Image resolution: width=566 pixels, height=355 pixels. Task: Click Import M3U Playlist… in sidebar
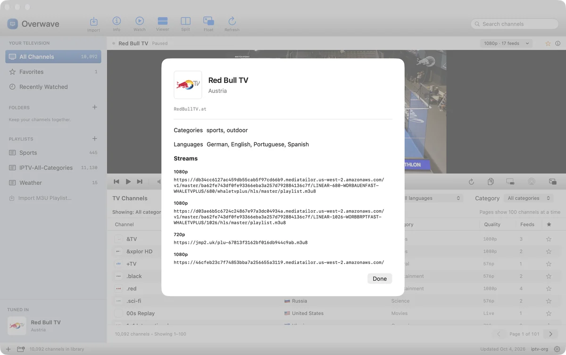tap(41, 198)
